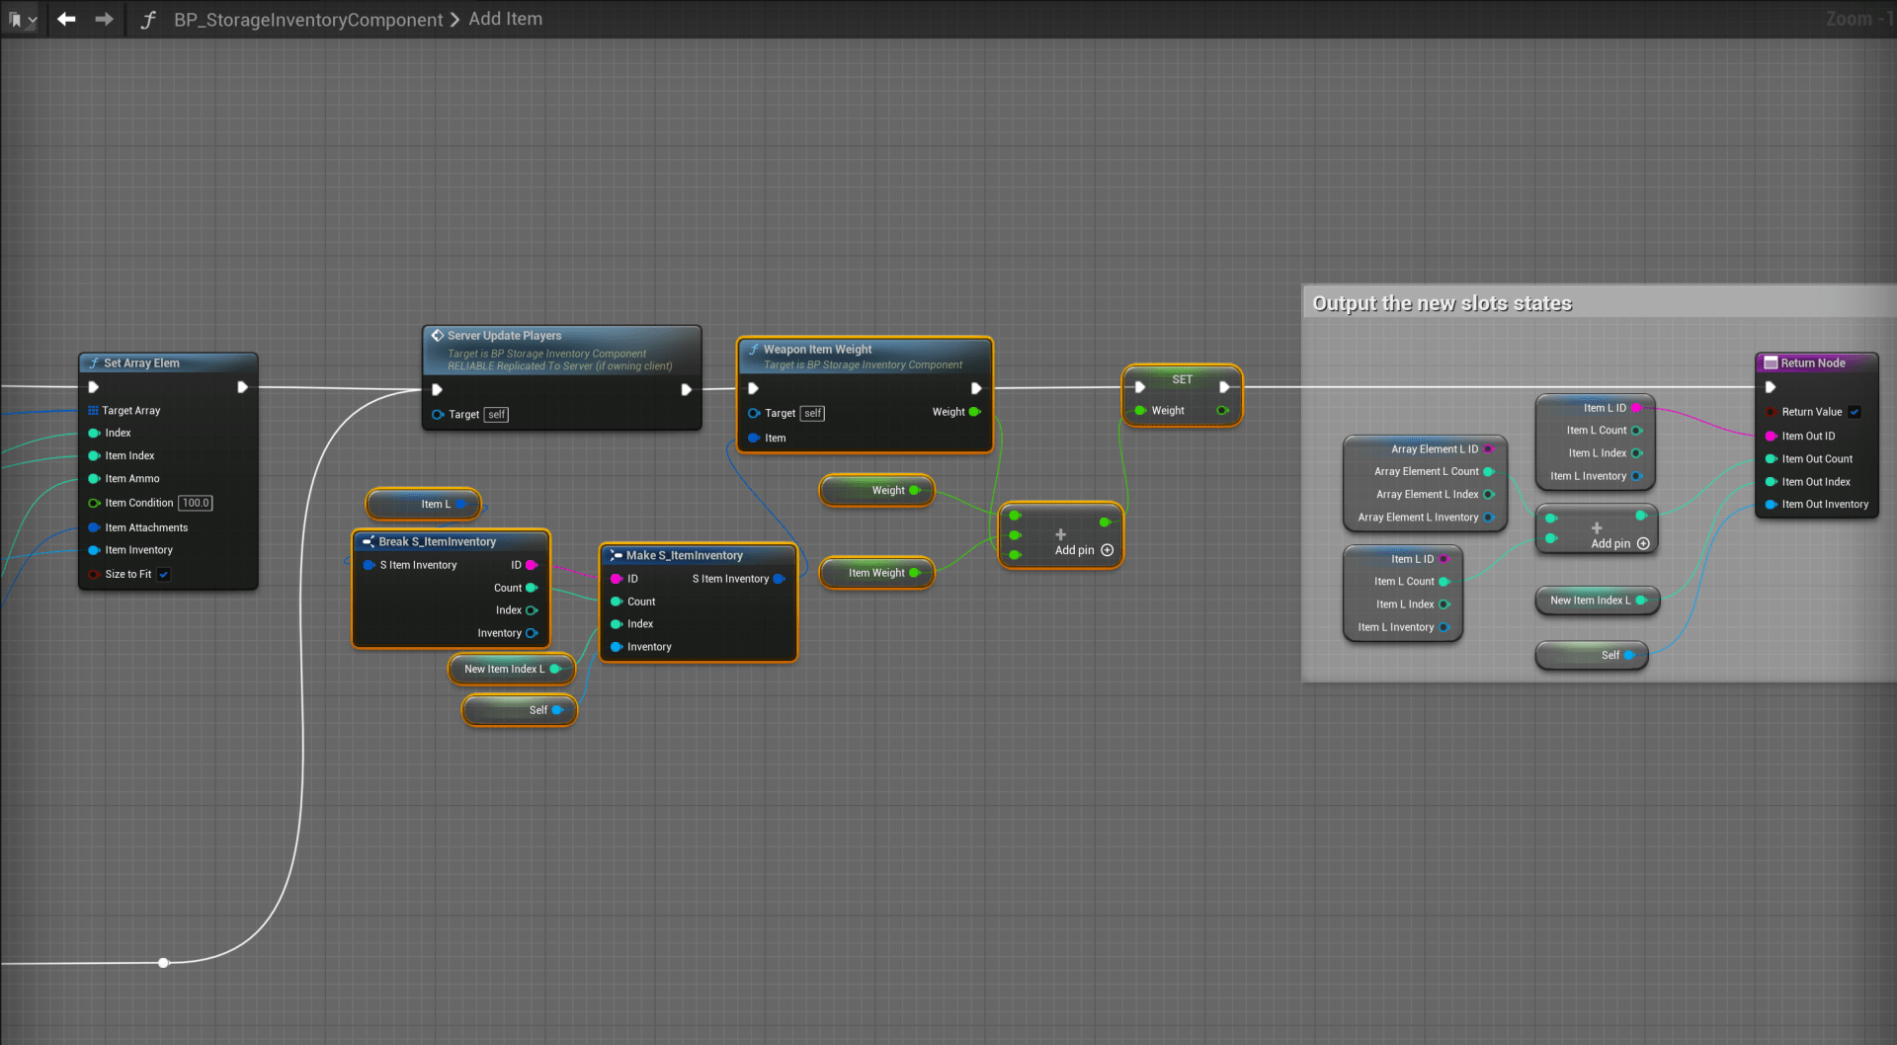The width and height of the screenshot is (1897, 1045).
Task: Click the Set Array Elem input exec pin
Action: click(x=94, y=387)
